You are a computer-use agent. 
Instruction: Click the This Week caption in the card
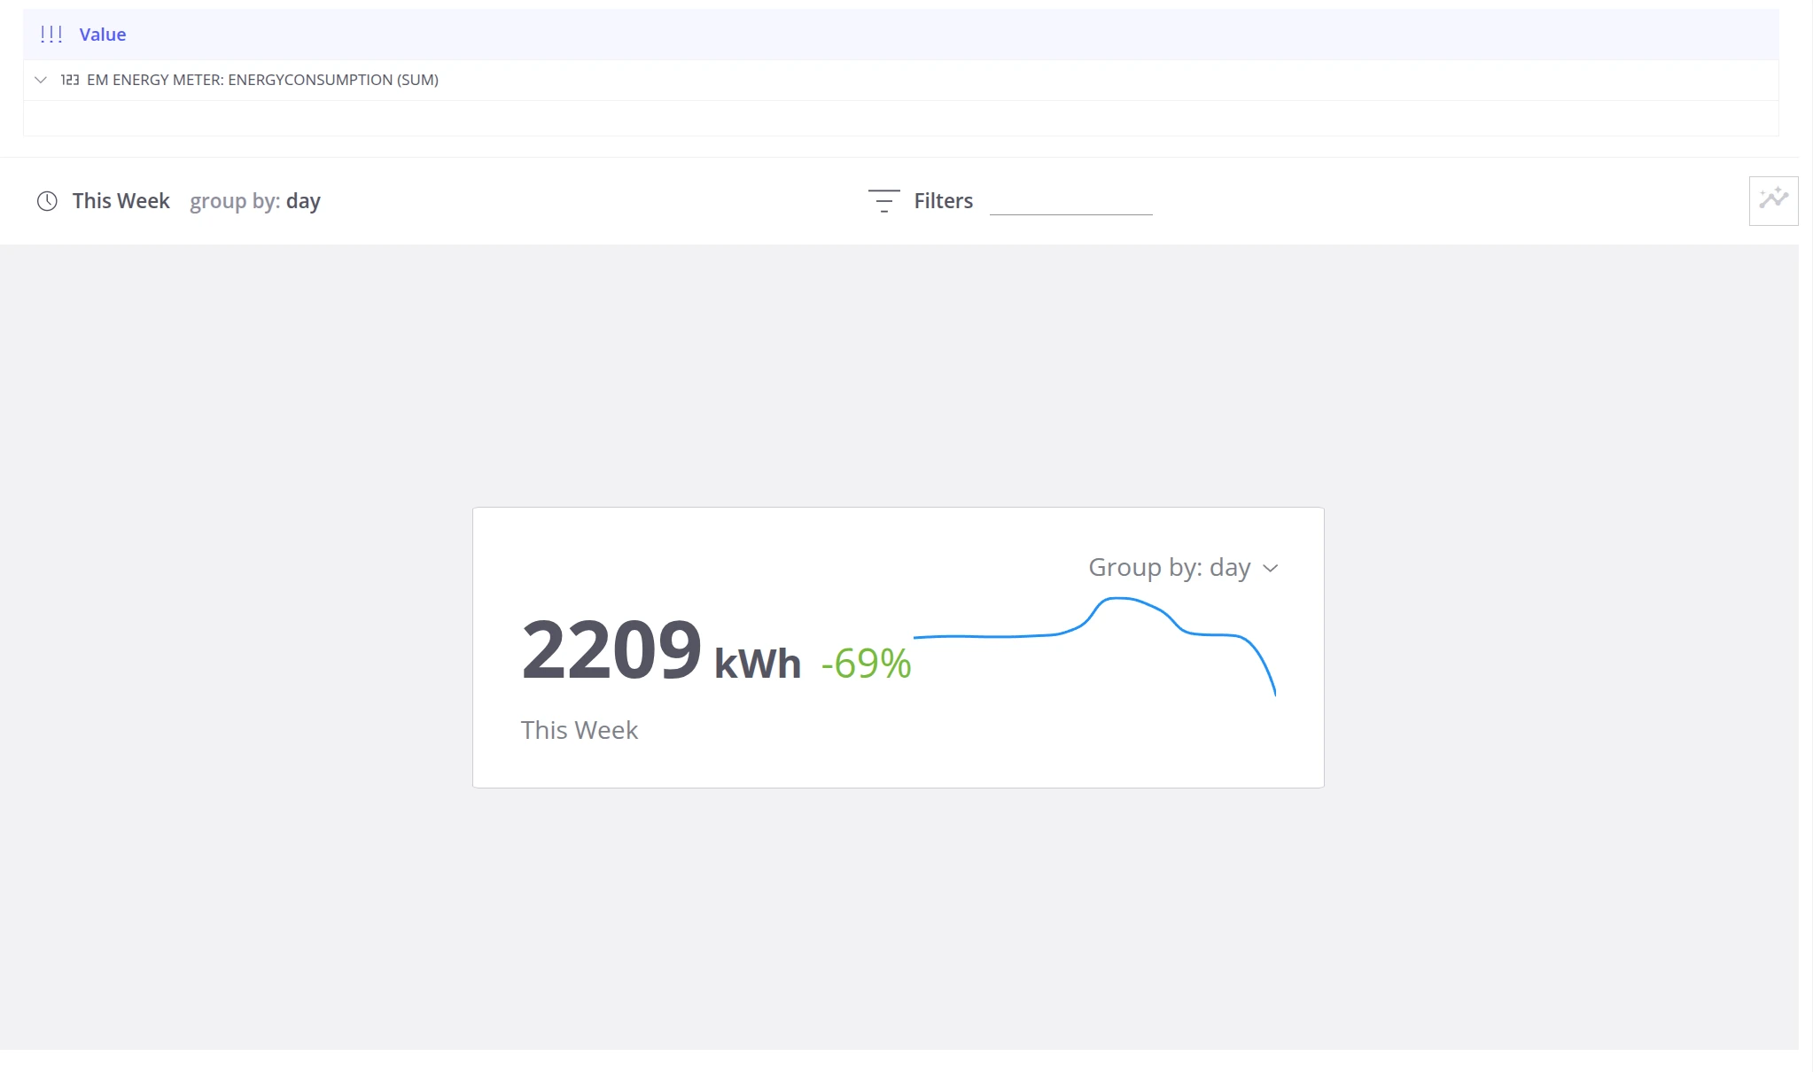tap(580, 730)
